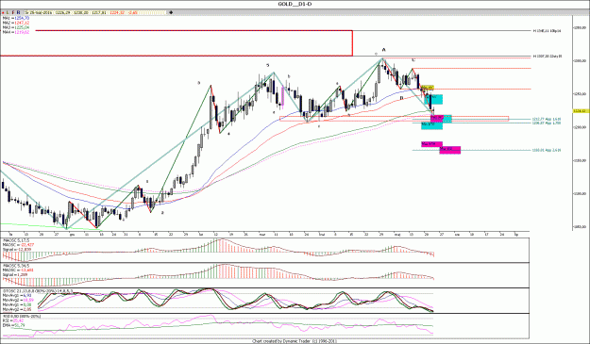The width and height of the screenshot is (590, 344).
Task: Click the yellow time projection box
Action: pyautogui.click(x=427, y=88)
